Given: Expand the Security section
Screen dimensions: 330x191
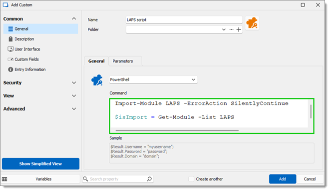Looking at the screenshot, I should [40, 82].
